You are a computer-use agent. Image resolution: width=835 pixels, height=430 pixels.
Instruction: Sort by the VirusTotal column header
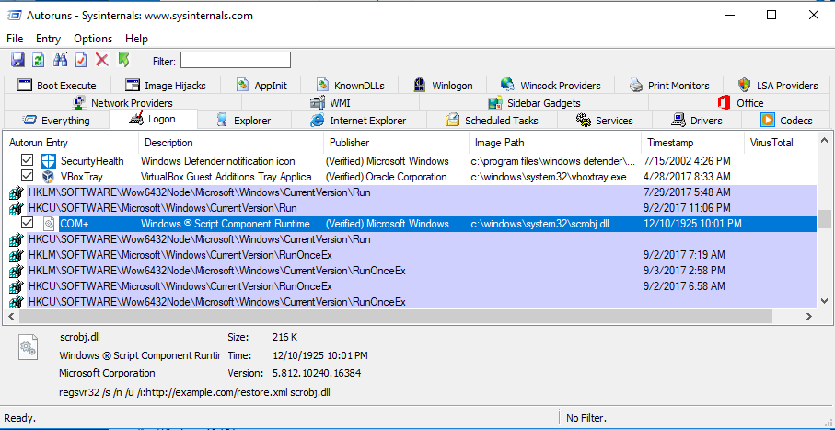coord(780,143)
